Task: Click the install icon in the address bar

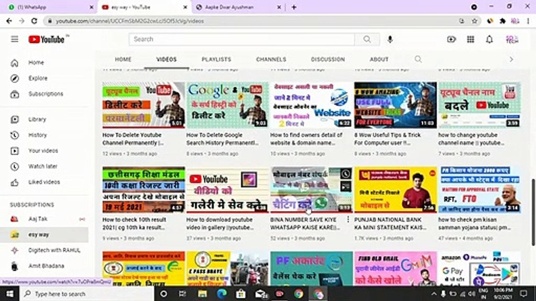Action: click(461, 21)
